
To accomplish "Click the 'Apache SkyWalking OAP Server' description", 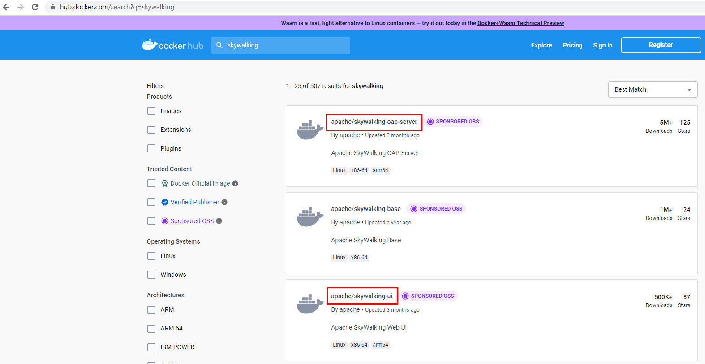I will [375, 153].
